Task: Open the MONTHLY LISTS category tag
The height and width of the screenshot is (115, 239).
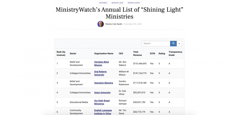Action: [x=117, y=3]
